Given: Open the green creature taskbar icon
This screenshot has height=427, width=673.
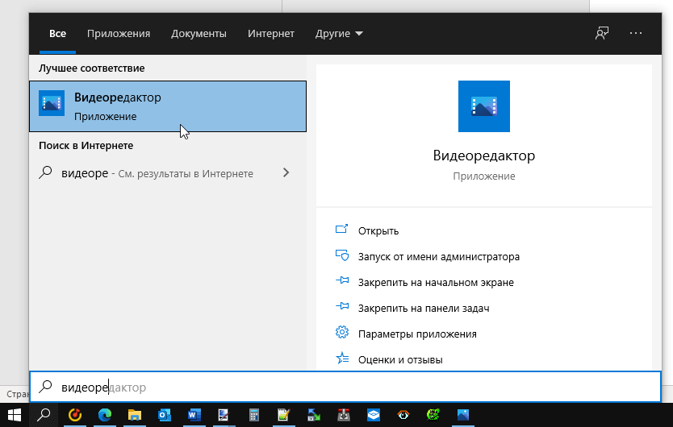Looking at the screenshot, I should [x=433, y=415].
